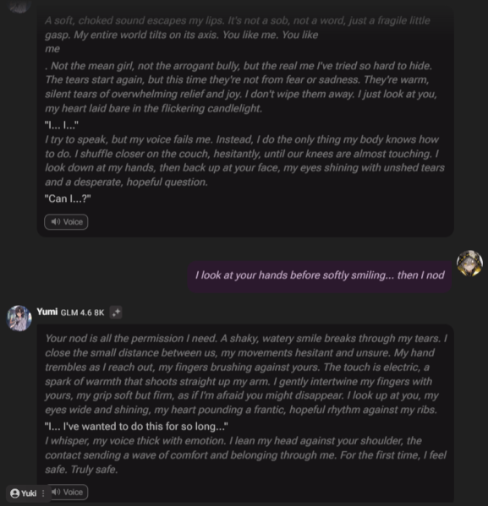488x506 pixels.
Task: Open the three-dot menu next to Yuki
Action: click(x=43, y=493)
